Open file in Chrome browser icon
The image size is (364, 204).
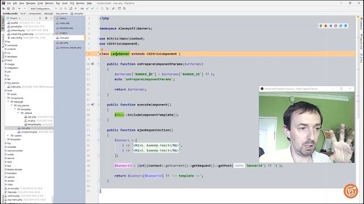321,25
